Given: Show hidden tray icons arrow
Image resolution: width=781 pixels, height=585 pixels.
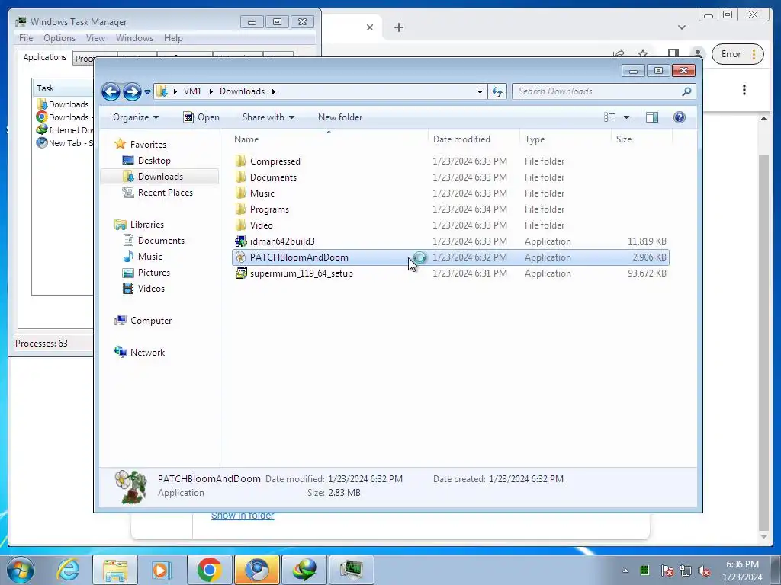Looking at the screenshot, I should click(x=625, y=571).
